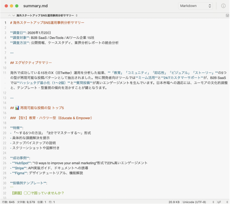Click the 行数 line count in status bar
This screenshot has width=230, height=205.
point(8,202)
